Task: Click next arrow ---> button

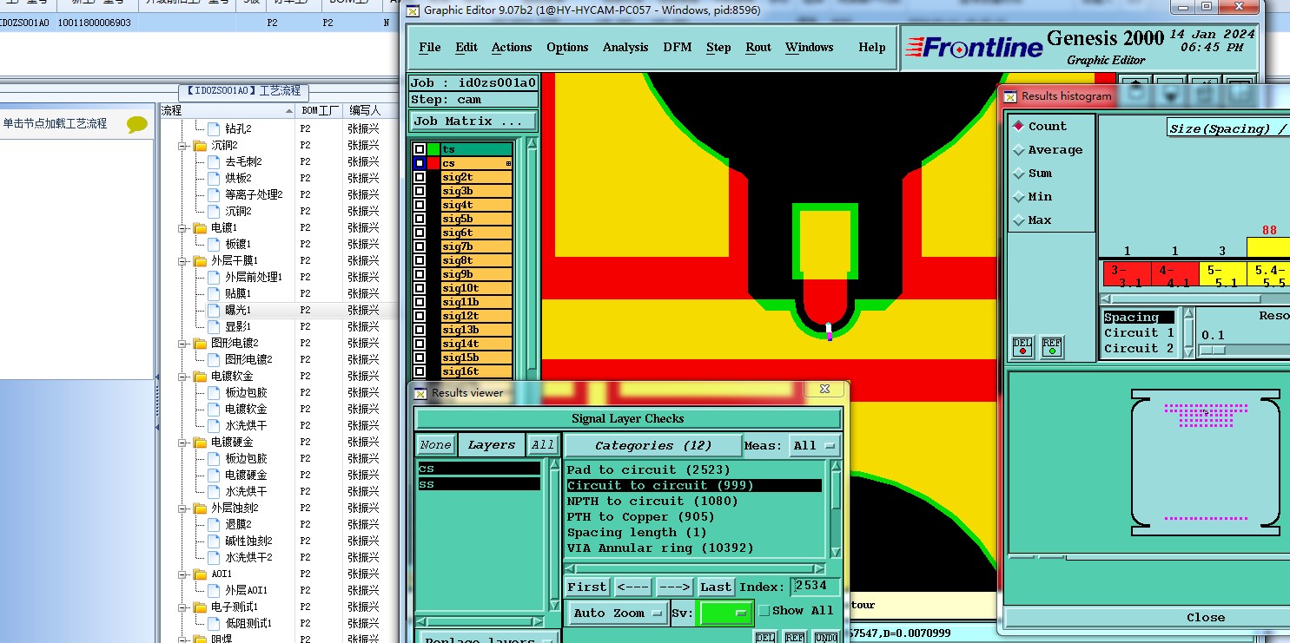Action: coord(675,587)
